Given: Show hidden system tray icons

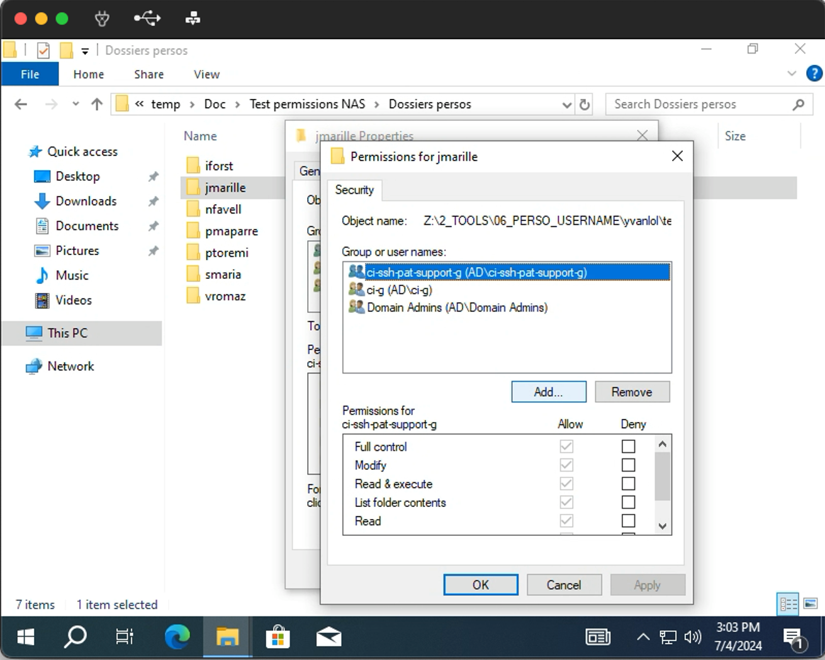Looking at the screenshot, I should click(x=643, y=637).
